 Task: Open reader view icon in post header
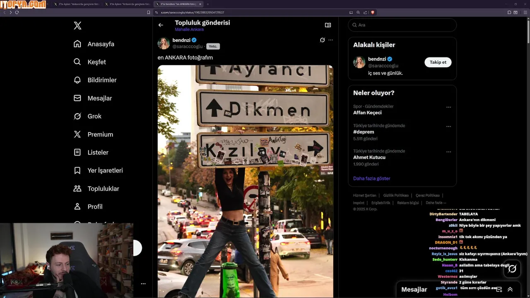tap(328, 25)
